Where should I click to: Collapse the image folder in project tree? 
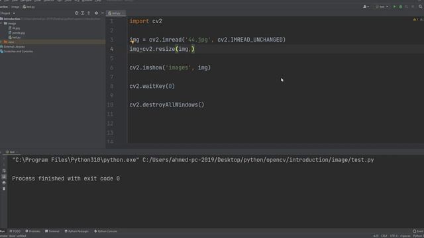pos(1,24)
